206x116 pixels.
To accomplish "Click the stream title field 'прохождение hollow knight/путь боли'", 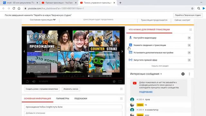I will coord(73,107).
